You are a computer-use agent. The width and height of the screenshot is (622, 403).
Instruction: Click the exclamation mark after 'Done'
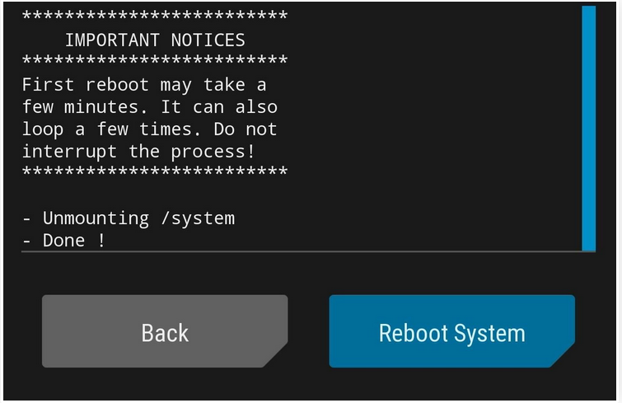(101, 241)
